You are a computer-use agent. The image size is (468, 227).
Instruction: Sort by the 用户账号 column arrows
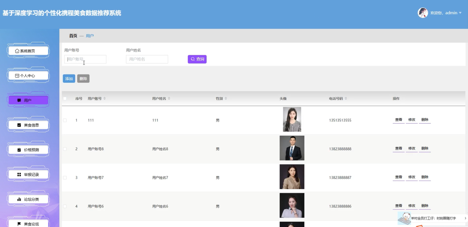(x=104, y=99)
